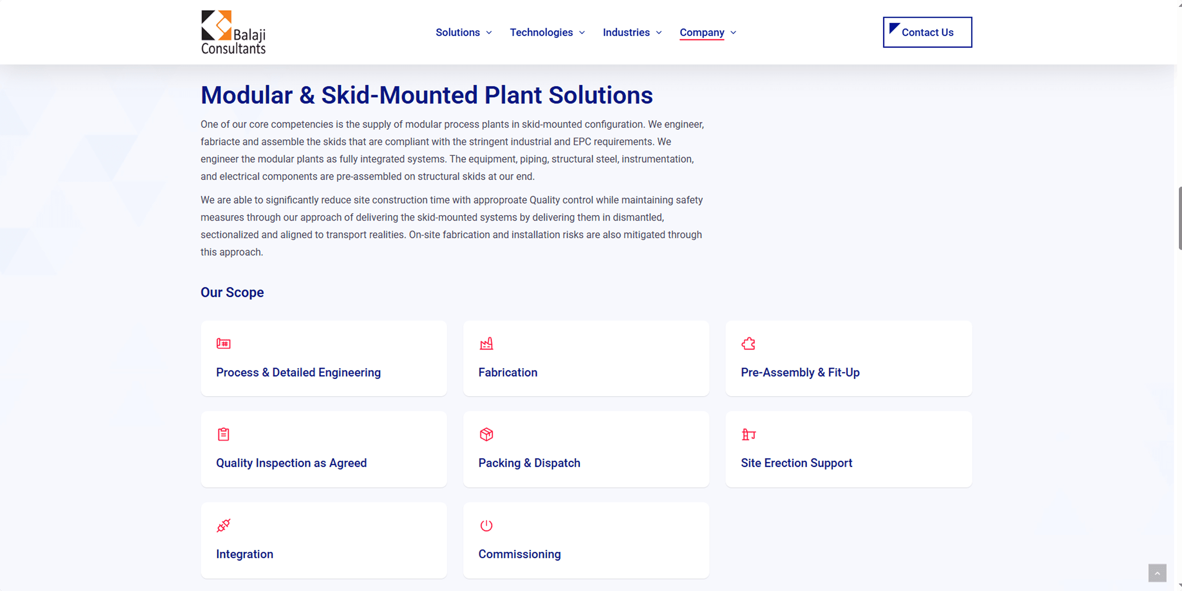This screenshot has height=591, width=1182.
Task: Open the Technologies menu item
Action: [x=541, y=32]
